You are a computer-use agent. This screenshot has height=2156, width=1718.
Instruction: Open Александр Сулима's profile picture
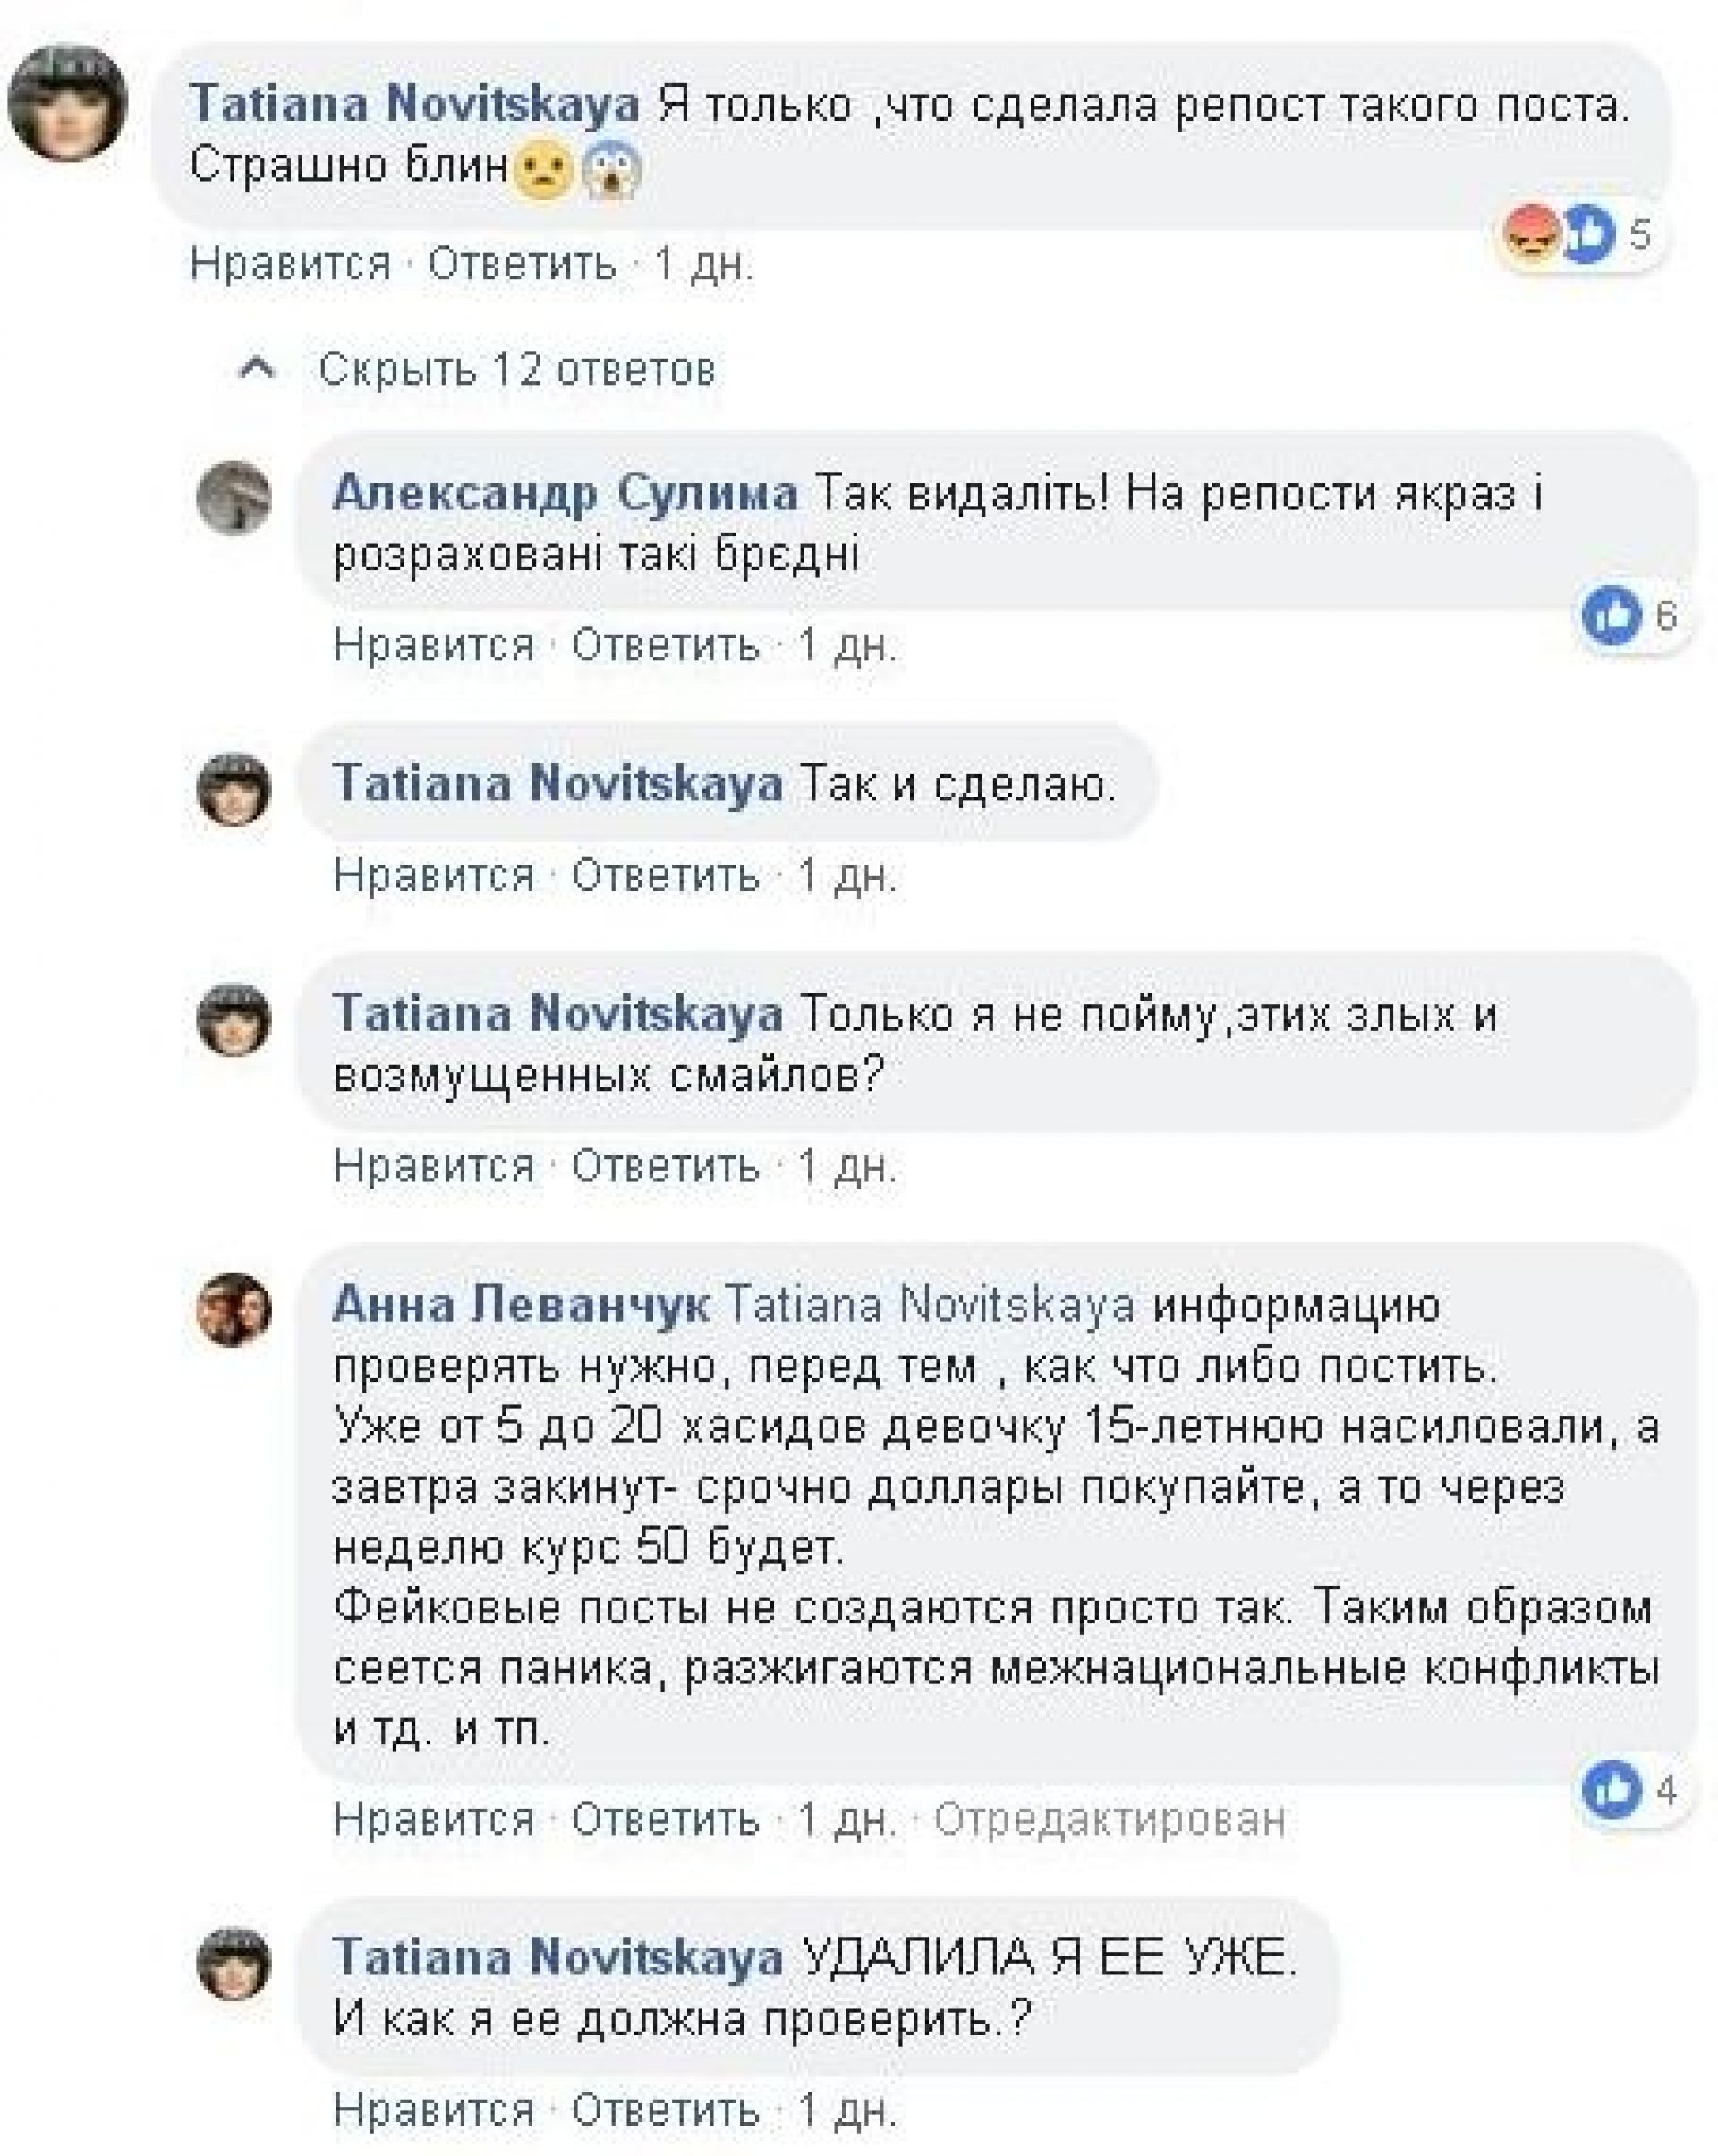(234, 497)
